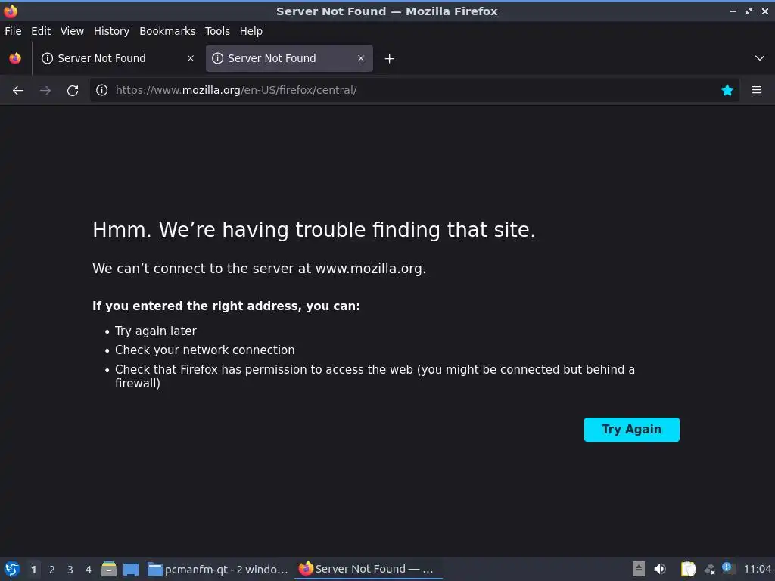Toggle the blue bookmark star
Image resolution: width=775 pixels, height=581 pixels.
click(x=727, y=90)
